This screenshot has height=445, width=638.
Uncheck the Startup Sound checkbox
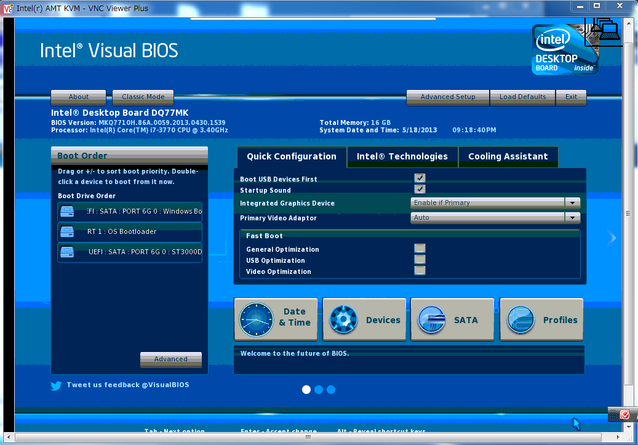tap(420, 189)
